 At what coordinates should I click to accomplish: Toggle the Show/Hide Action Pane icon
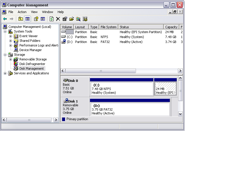point(43,19)
